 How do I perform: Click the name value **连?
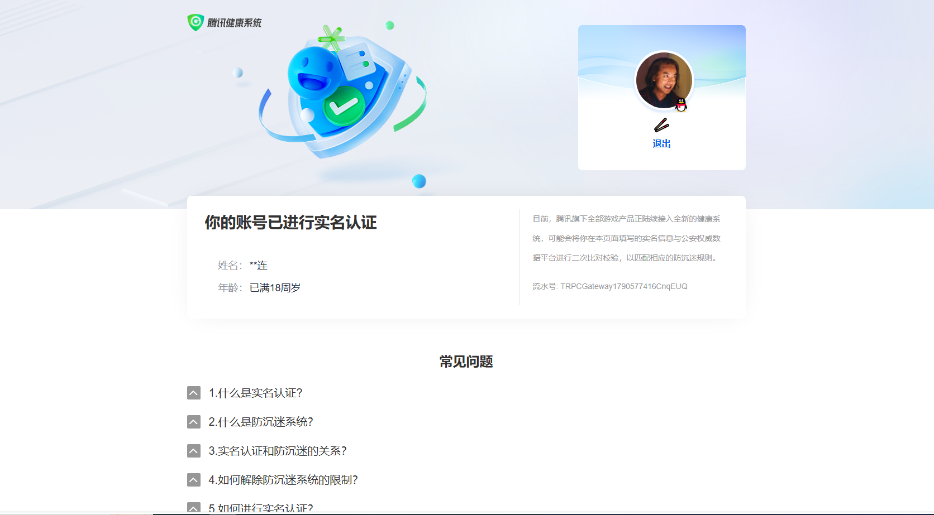coord(259,266)
